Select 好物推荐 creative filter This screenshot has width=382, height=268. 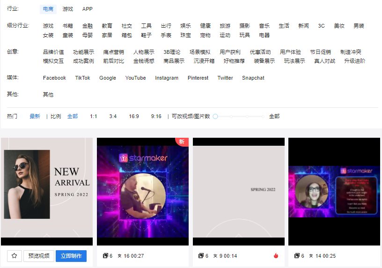(x=234, y=61)
